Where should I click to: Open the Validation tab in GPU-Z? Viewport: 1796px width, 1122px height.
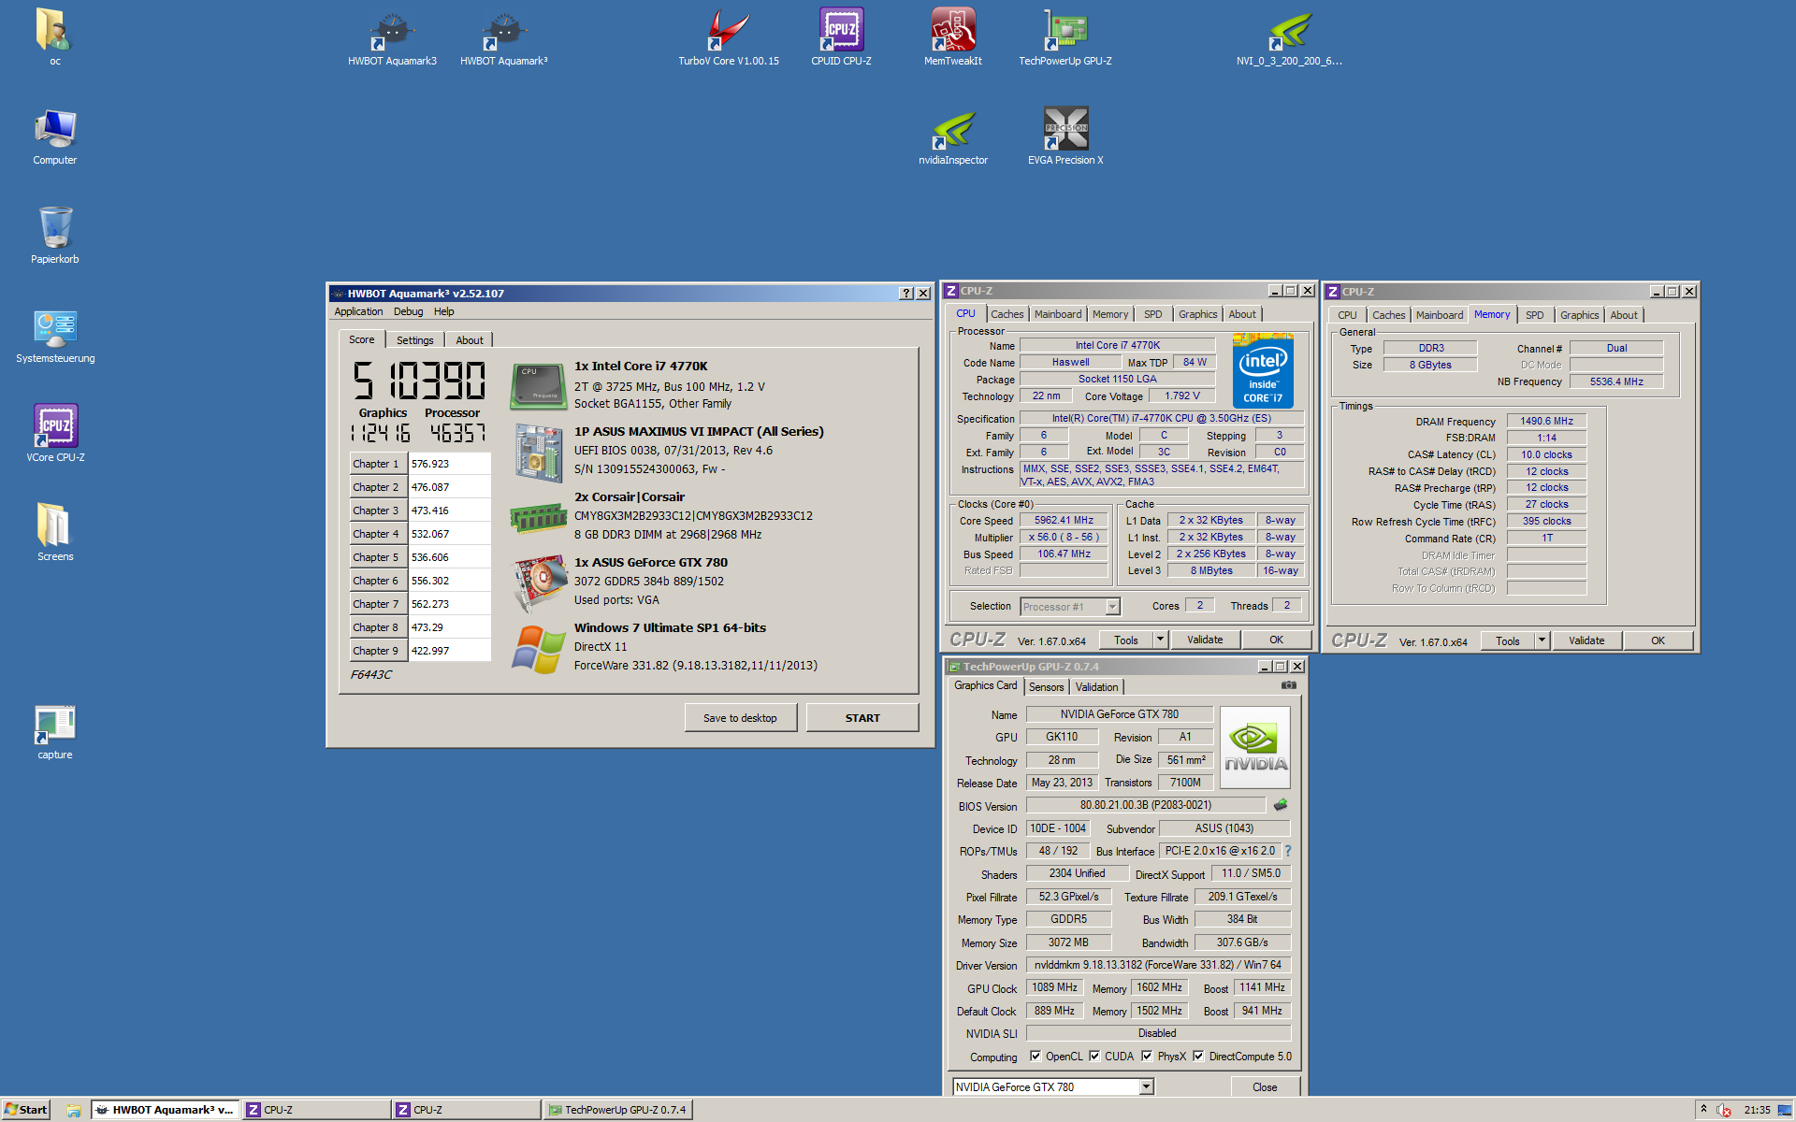click(1096, 687)
